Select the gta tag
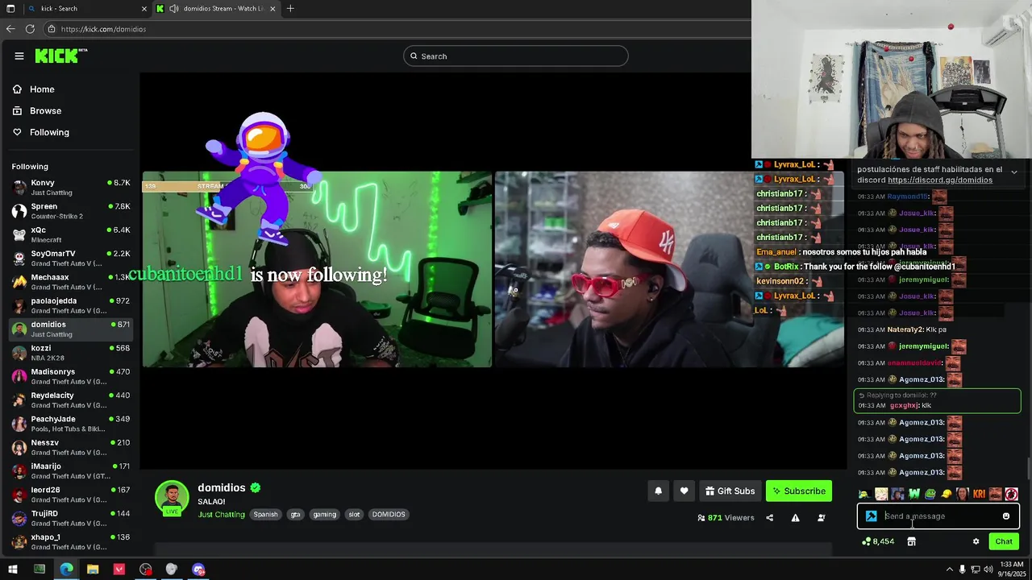The image size is (1032, 580). click(295, 514)
